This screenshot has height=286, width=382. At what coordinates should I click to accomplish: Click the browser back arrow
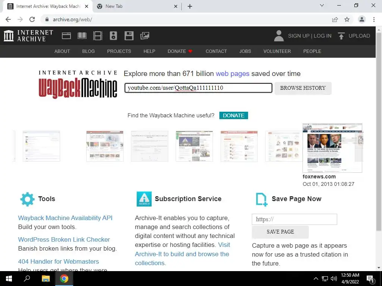point(8,19)
